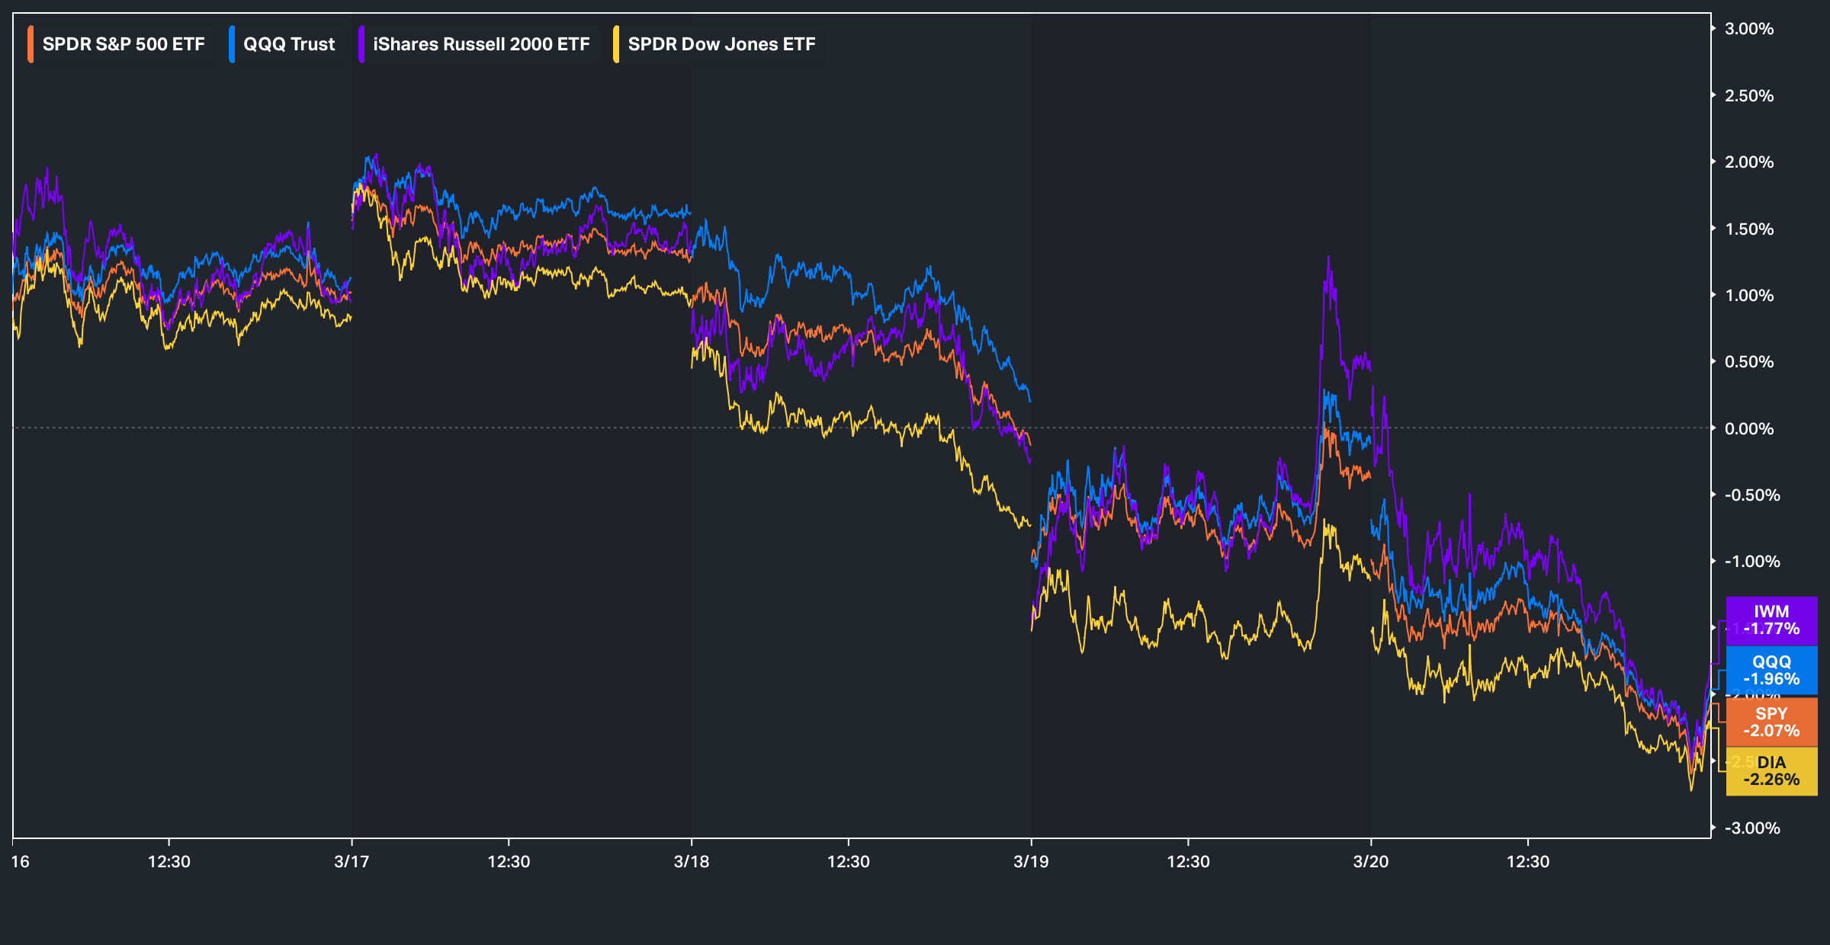Select the yellow DIA -2.26% price tag
1830x945 pixels.
pos(1771,771)
